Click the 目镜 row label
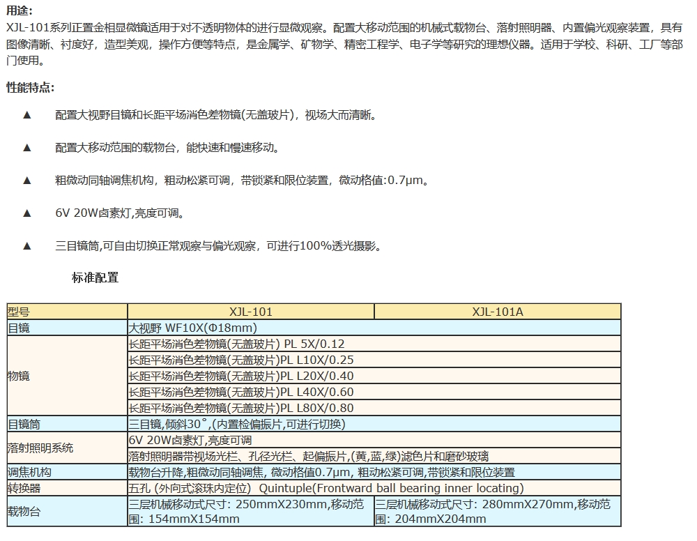This screenshot has width=697, height=541. click(x=67, y=328)
